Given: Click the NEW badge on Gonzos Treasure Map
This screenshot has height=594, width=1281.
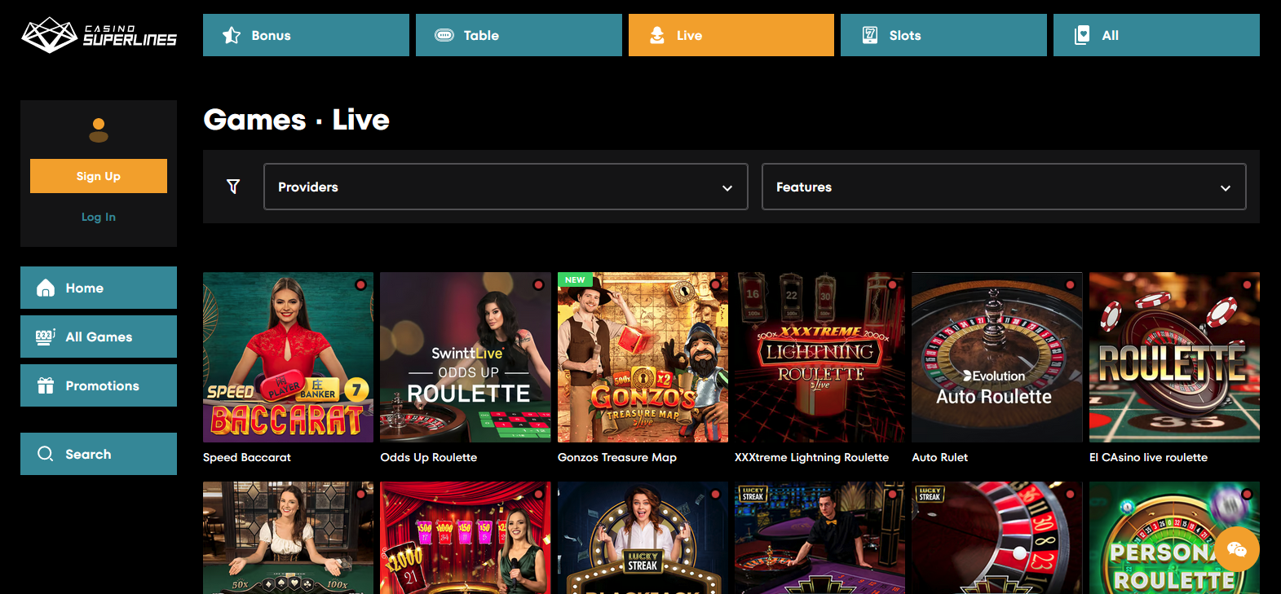Looking at the screenshot, I should [x=575, y=279].
